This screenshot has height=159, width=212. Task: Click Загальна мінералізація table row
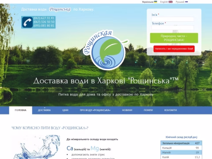point(181,143)
